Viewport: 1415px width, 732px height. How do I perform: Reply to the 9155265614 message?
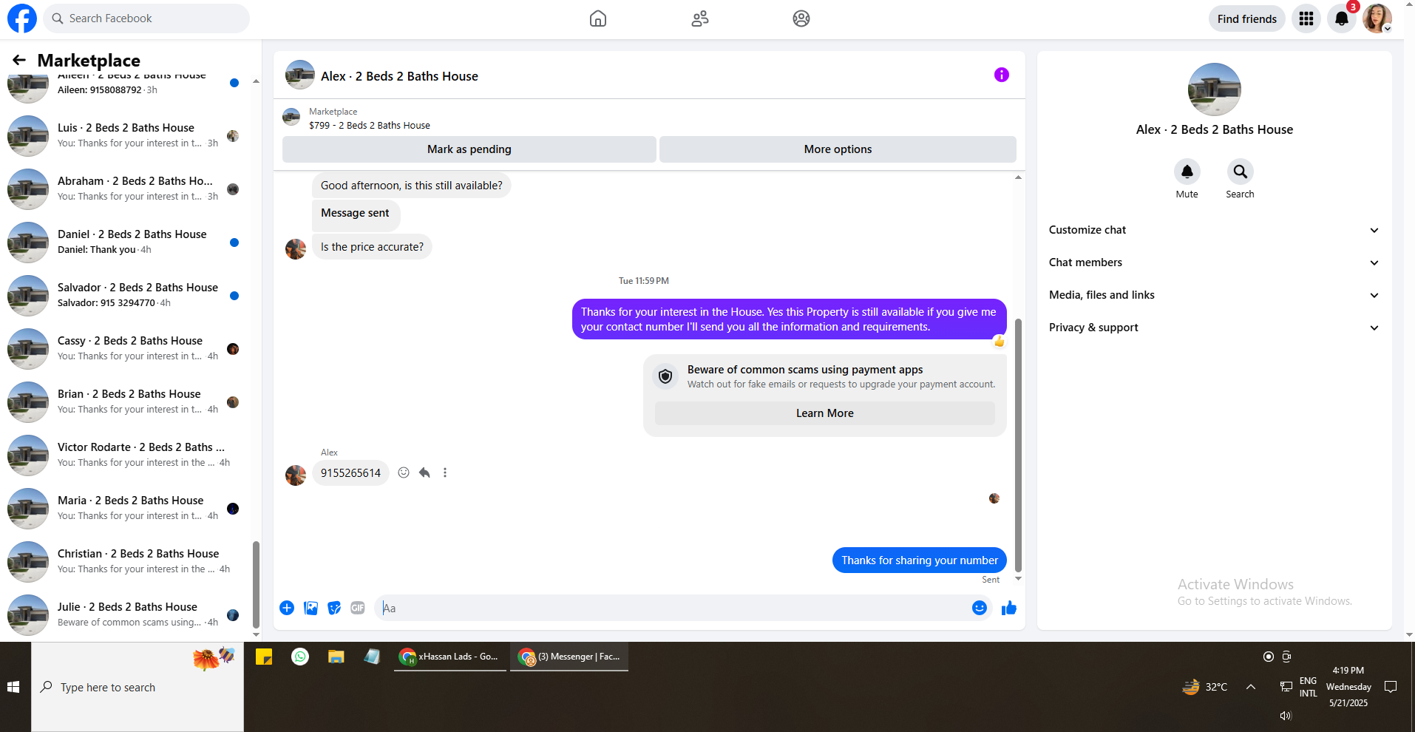tap(424, 472)
